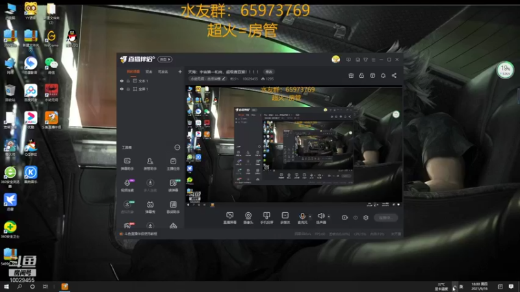The width and height of the screenshot is (520, 292).
Task: Open the 视频连麦 tool
Action: coord(127,186)
